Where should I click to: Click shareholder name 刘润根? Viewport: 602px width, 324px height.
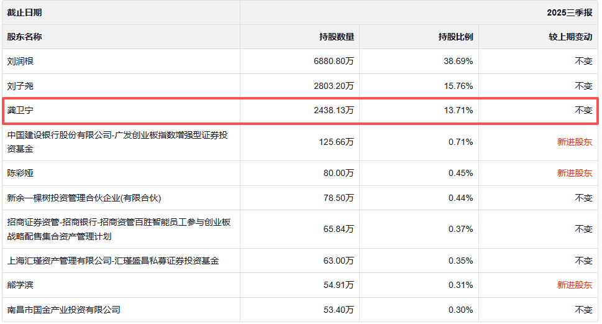[x=21, y=62]
